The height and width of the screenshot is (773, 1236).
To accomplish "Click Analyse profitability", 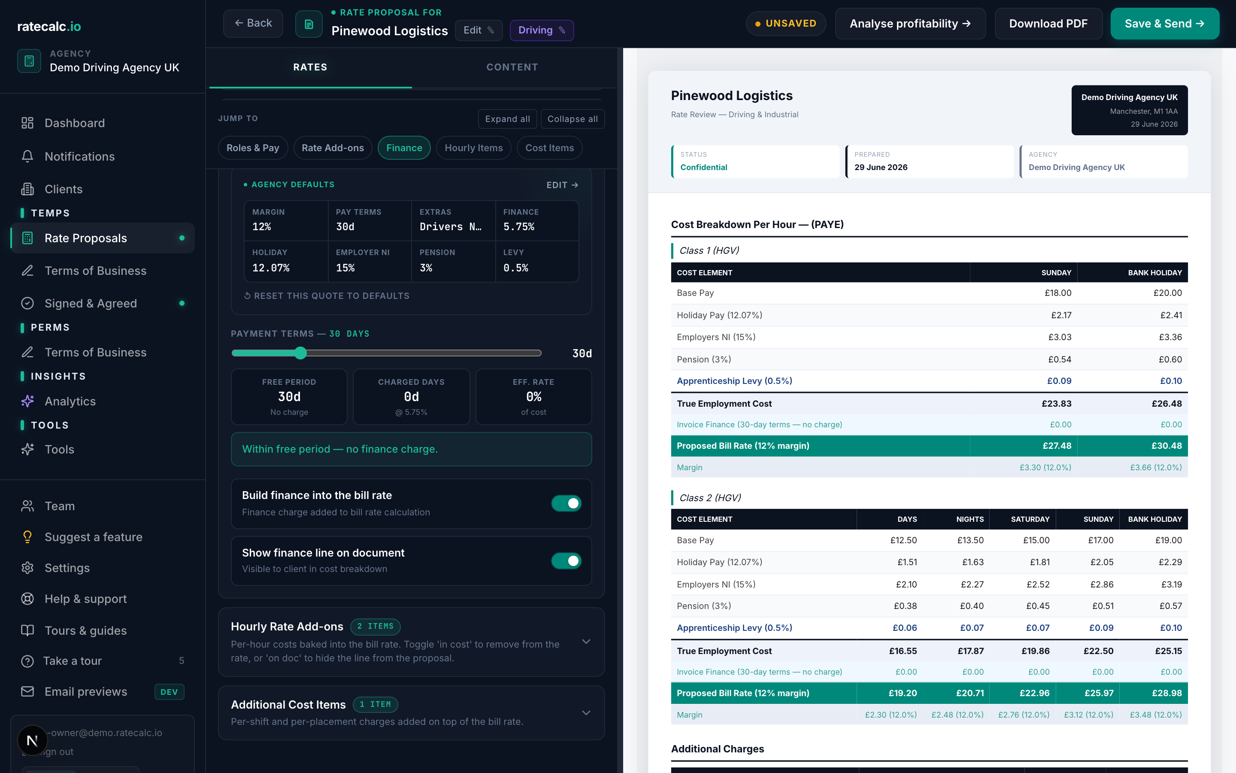I will coord(910,24).
